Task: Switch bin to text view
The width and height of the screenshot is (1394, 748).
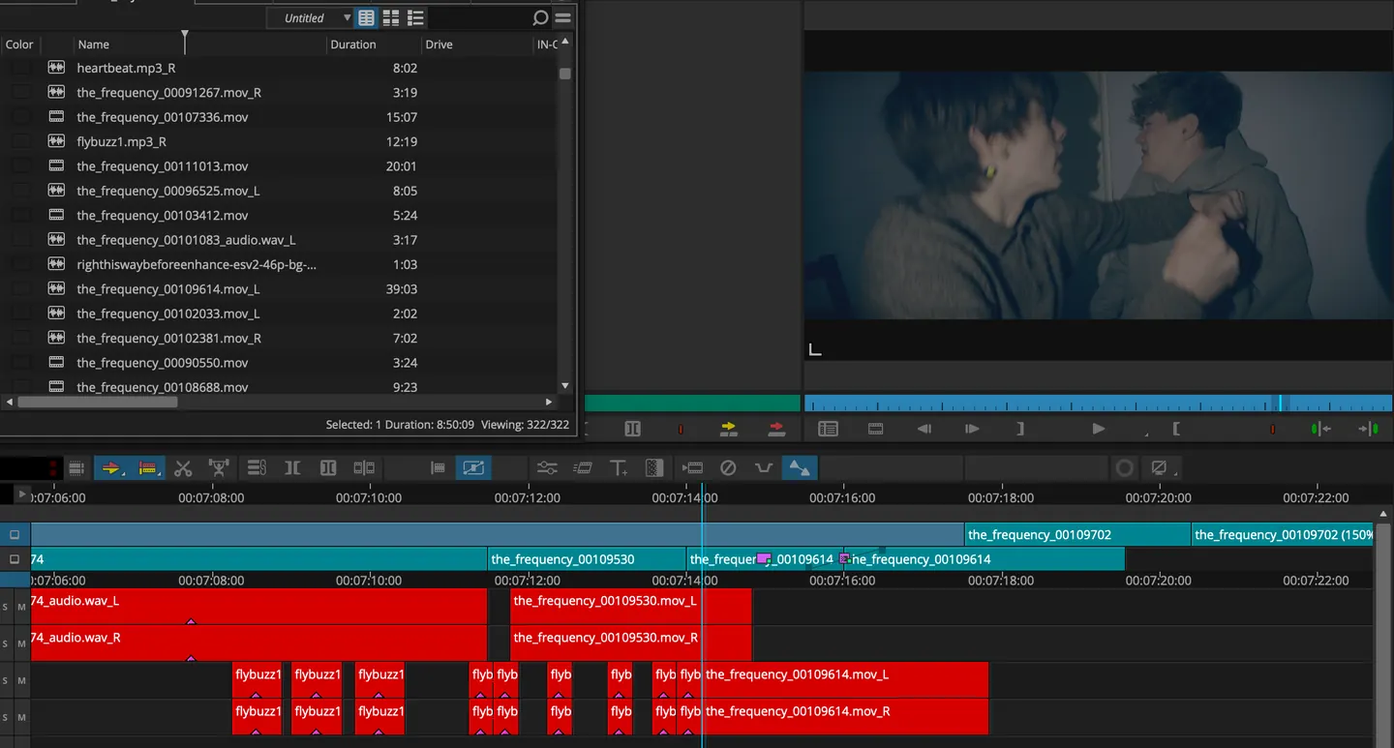Action: 366,17
